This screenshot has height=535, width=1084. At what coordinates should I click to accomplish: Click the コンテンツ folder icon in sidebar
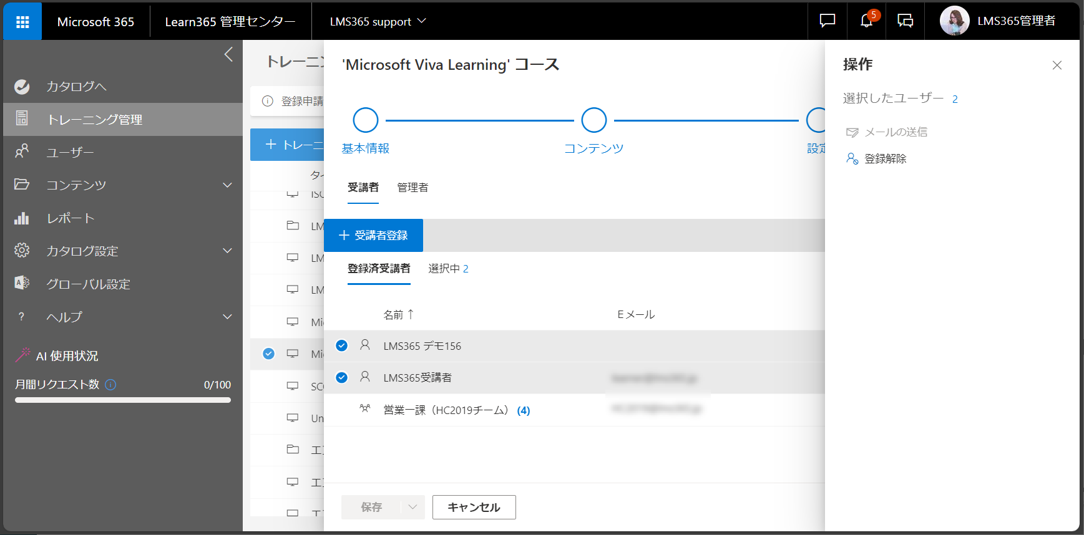click(22, 185)
